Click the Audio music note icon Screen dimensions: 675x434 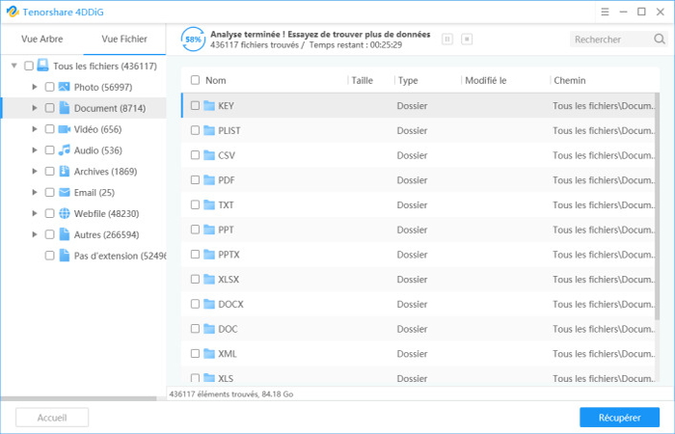point(65,150)
